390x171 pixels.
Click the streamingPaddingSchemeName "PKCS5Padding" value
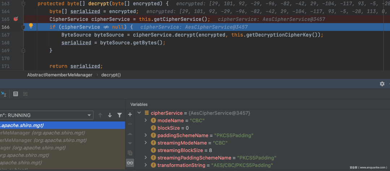tap(257, 158)
